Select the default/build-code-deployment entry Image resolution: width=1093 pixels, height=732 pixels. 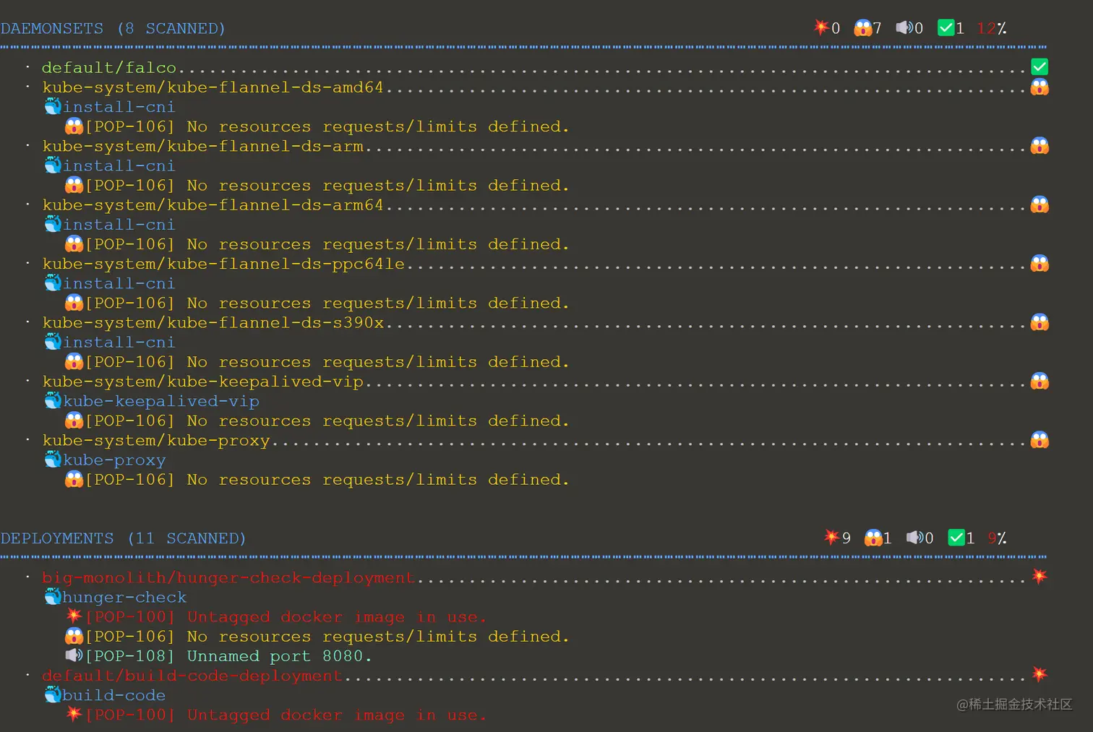click(x=192, y=676)
